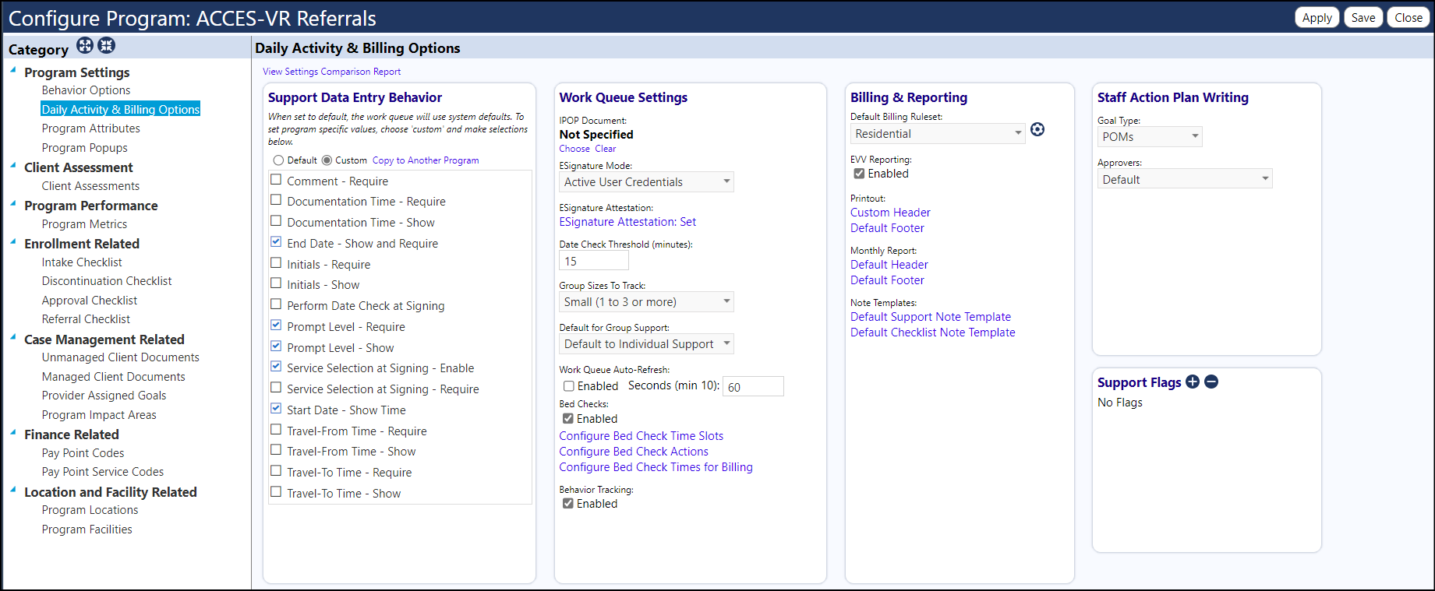Screen dimensions: 1435x591
Task: Toggle Behavior Tracking Enabled checkbox
Action: [568, 504]
